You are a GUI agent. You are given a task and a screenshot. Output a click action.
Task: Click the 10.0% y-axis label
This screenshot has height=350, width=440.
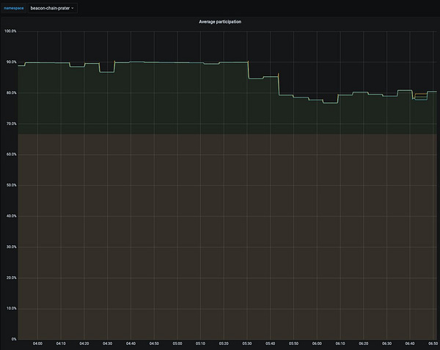(11, 308)
